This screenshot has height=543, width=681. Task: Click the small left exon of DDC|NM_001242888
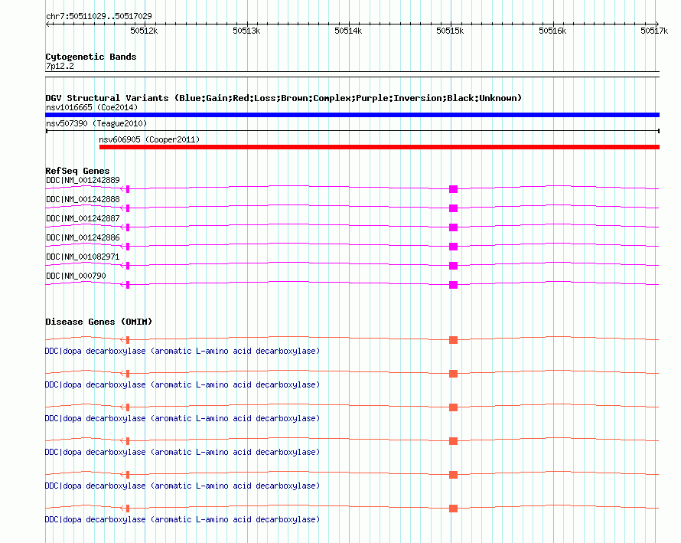(x=128, y=208)
